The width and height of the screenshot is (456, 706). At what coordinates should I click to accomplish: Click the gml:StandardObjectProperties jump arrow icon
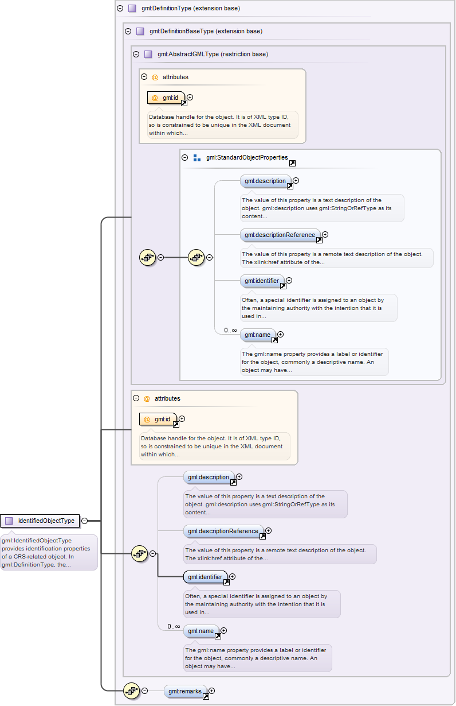click(292, 163)
